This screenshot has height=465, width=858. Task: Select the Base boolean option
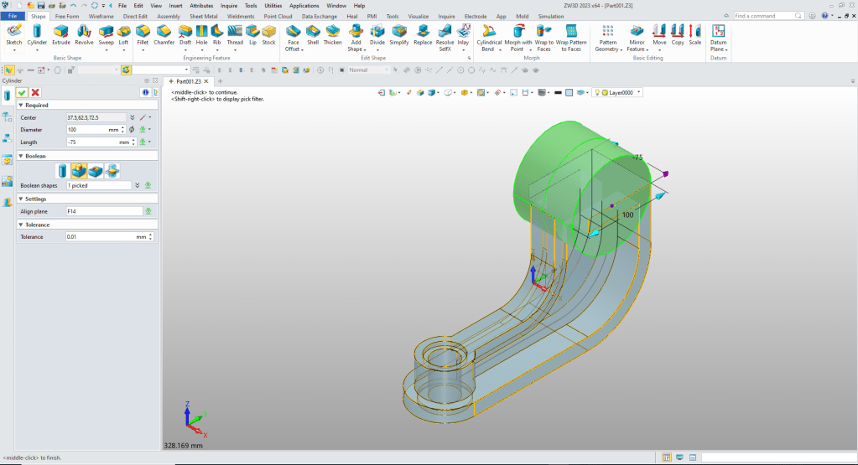click(62, 171)
